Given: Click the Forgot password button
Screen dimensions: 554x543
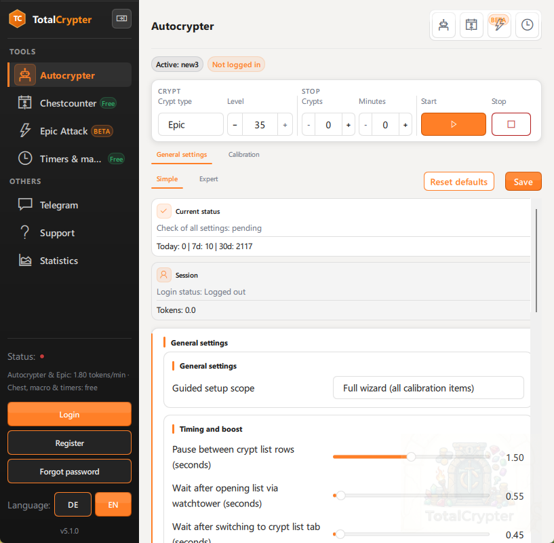Looking at the screenshot, I should [x=69, y=471].
